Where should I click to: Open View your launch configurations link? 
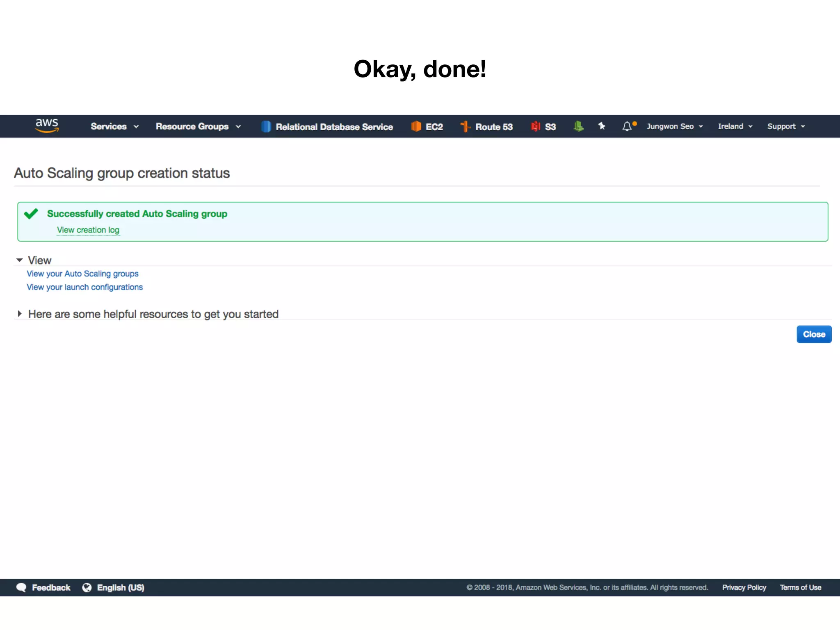pyautogui.click(x=85, y=287)
